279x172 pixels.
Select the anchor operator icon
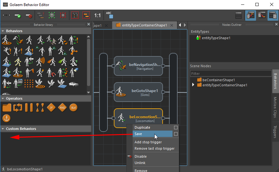click(x=7, y=118)
